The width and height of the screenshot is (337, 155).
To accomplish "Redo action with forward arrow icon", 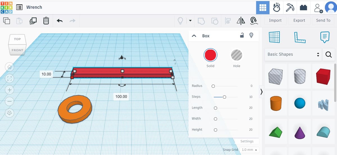I will [72, 20].
